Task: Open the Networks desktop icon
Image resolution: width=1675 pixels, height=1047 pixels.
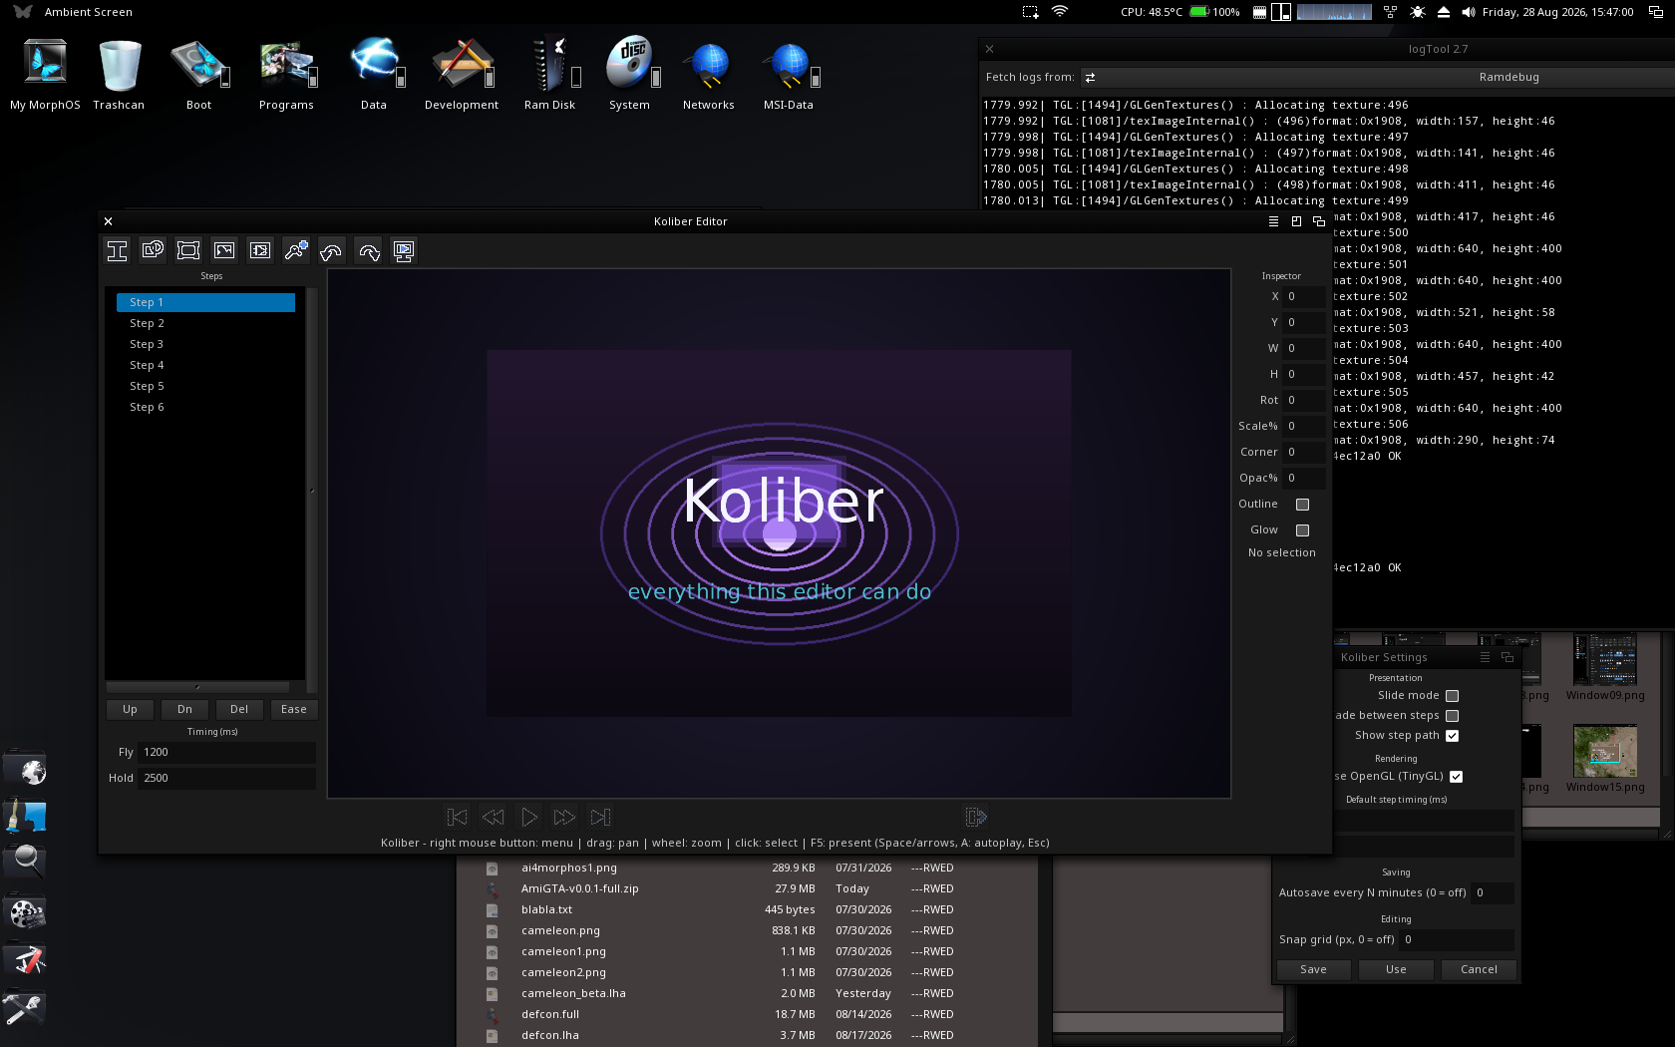Action: pyautogui.click(x=709, y=75)
